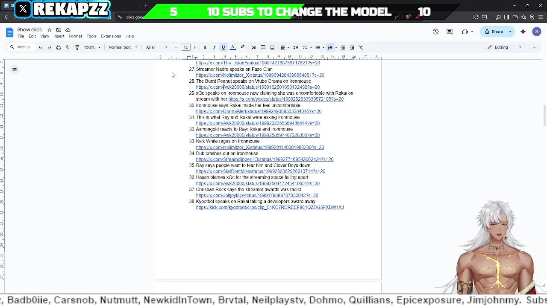The image size is (547, 307).
Task: Click the Show clips document title
Action: 29,29
